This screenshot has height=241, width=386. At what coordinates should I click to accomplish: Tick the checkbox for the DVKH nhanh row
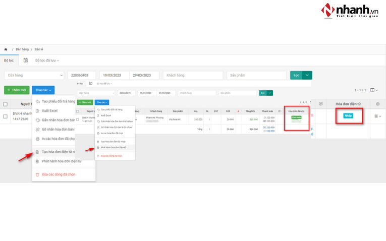coord(5,116)
